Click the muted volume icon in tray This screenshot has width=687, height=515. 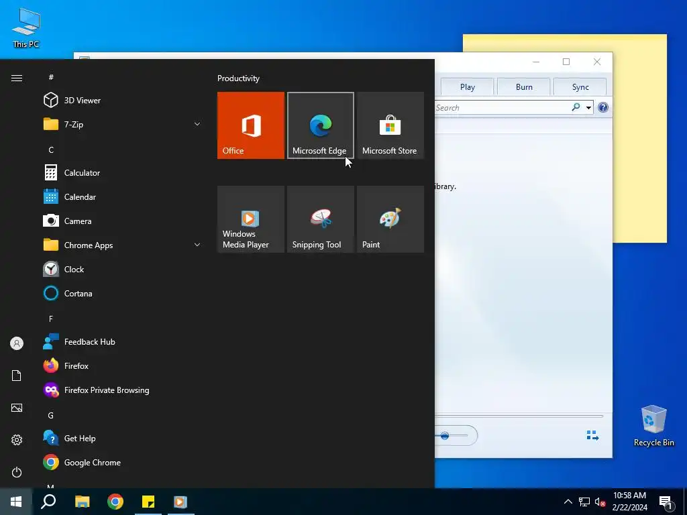point(600,502)
